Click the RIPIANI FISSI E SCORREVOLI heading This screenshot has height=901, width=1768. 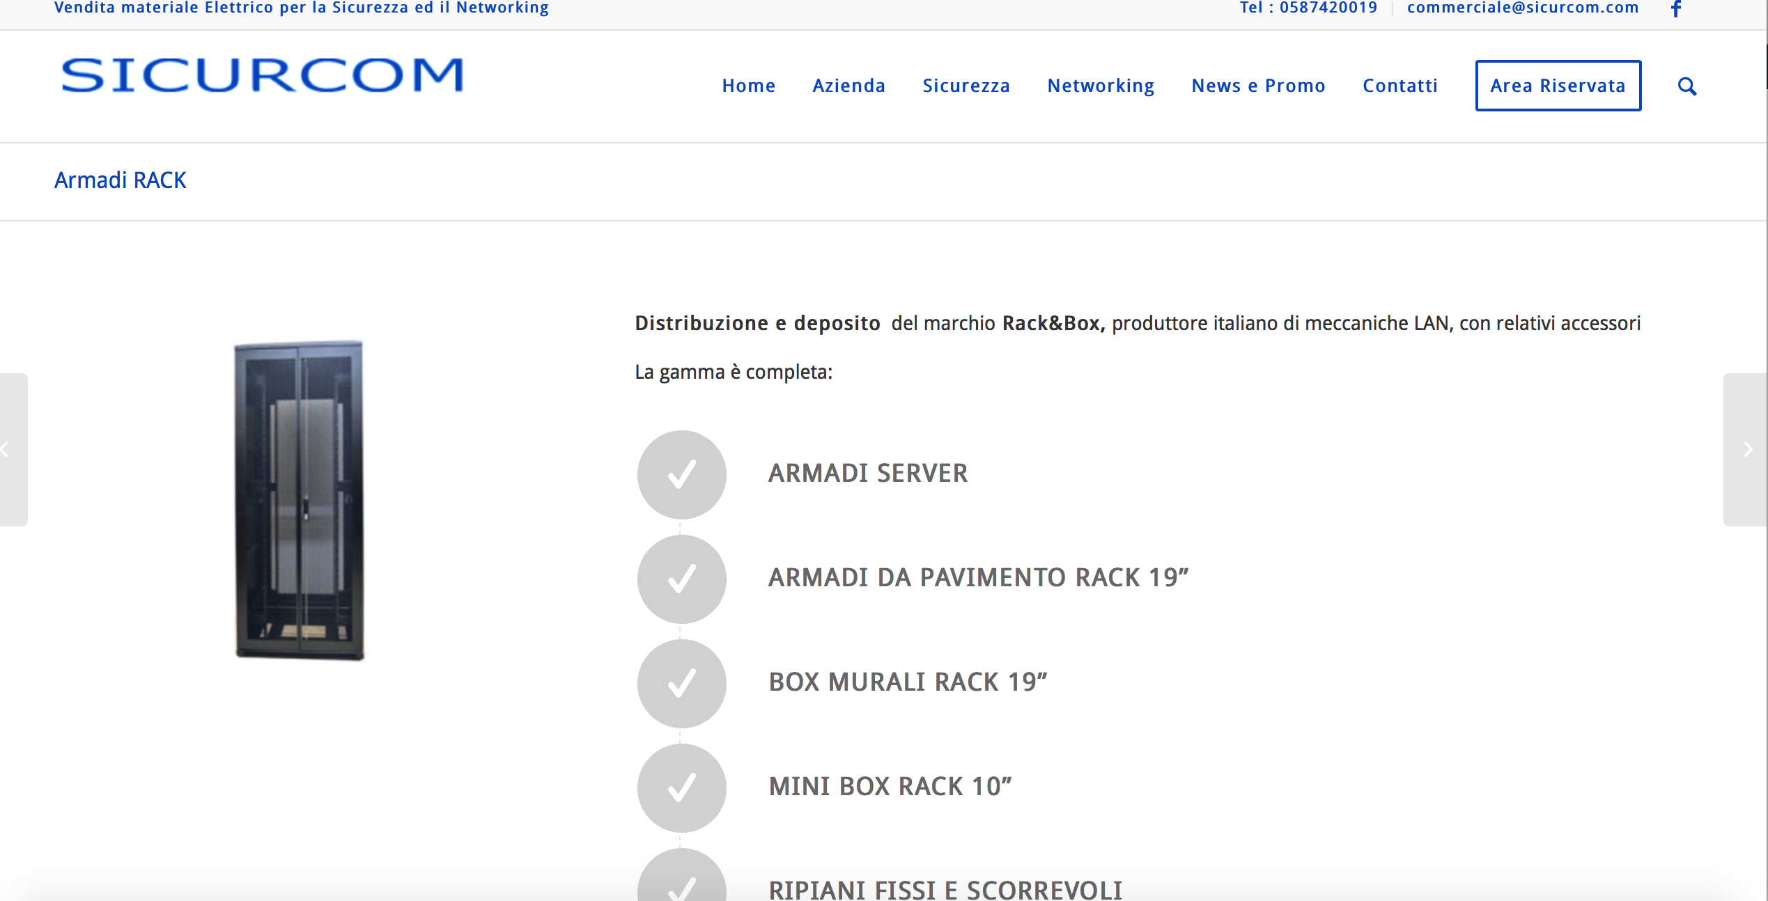(x=945, y=890)
